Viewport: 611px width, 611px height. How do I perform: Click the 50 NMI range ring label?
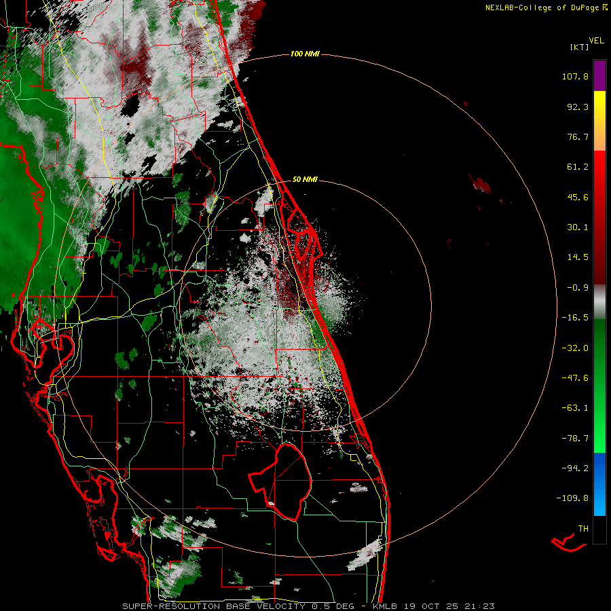pos(305,180)
